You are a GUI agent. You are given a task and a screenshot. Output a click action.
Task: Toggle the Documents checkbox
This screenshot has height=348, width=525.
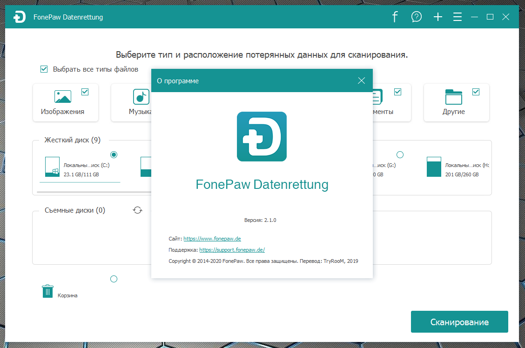(x=397, y=92)
